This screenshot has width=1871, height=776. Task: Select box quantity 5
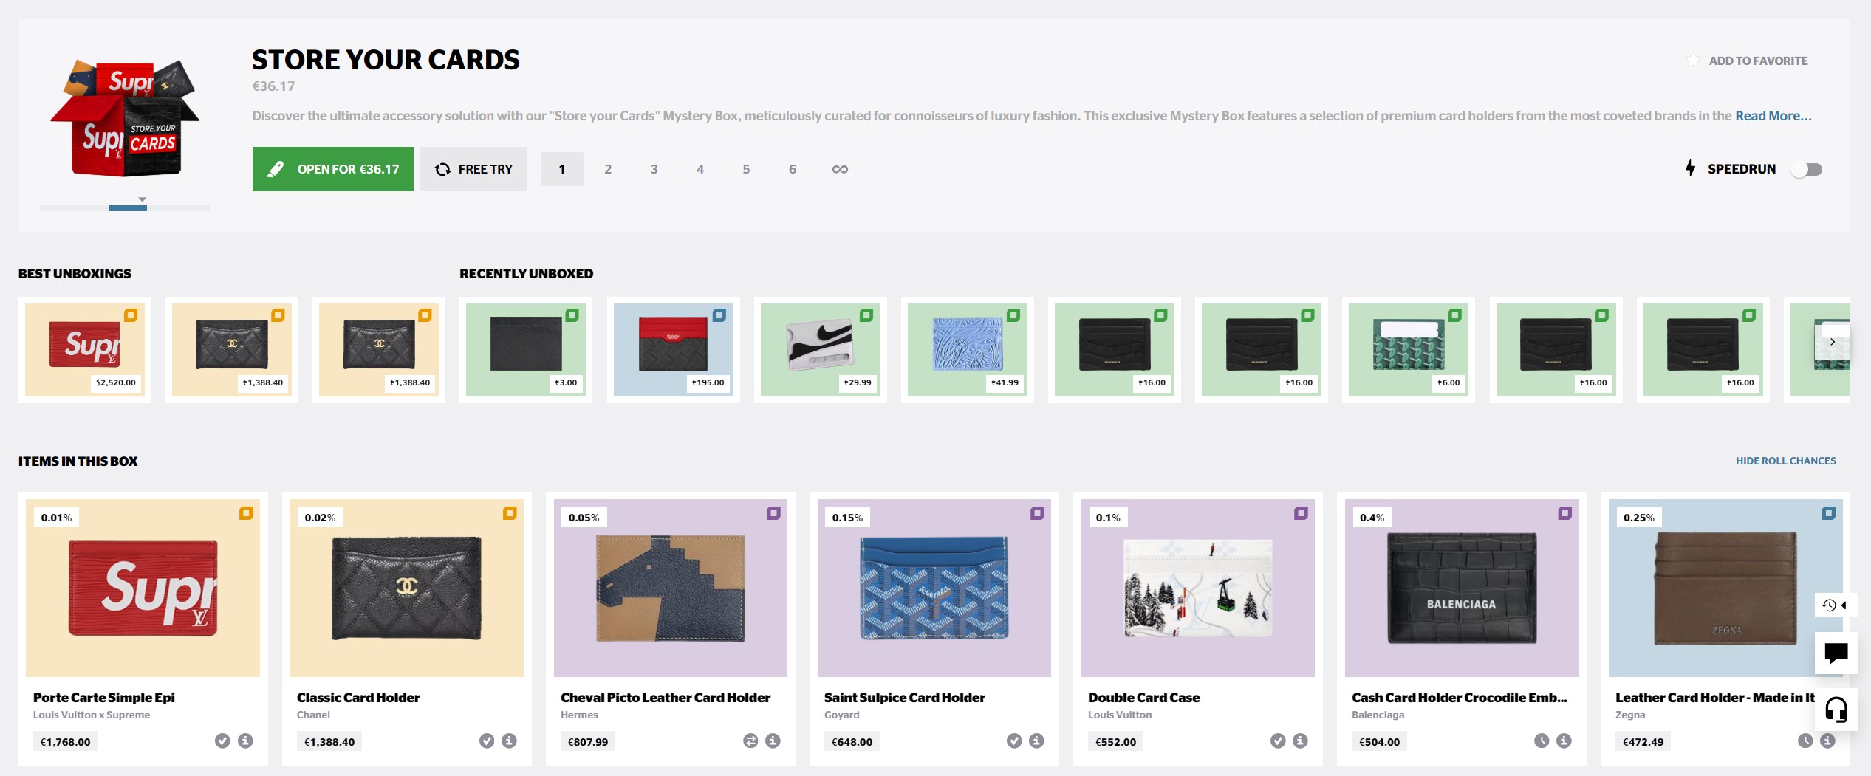(746, 169)
